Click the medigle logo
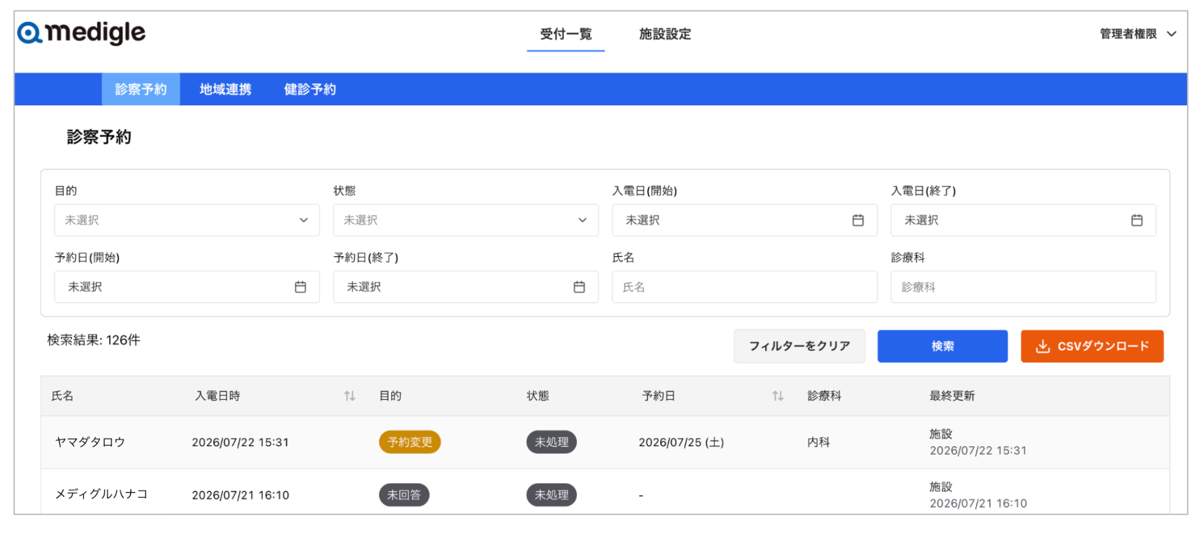The width and height of the screenshot is (1204, 542). (x=82, y=33)
